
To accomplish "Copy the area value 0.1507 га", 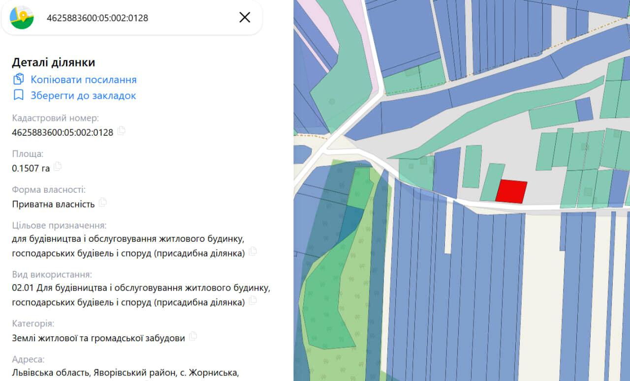I will [x=58, y=166].
